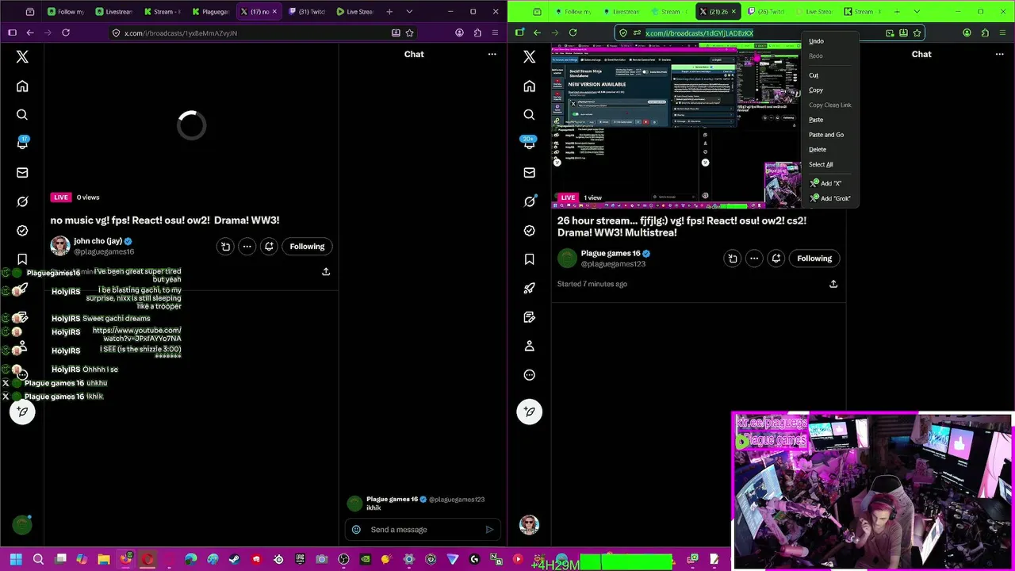Click X logo in right window's sidebar
This screenshot has height=571, width=1015.
[x=530, y=57]
